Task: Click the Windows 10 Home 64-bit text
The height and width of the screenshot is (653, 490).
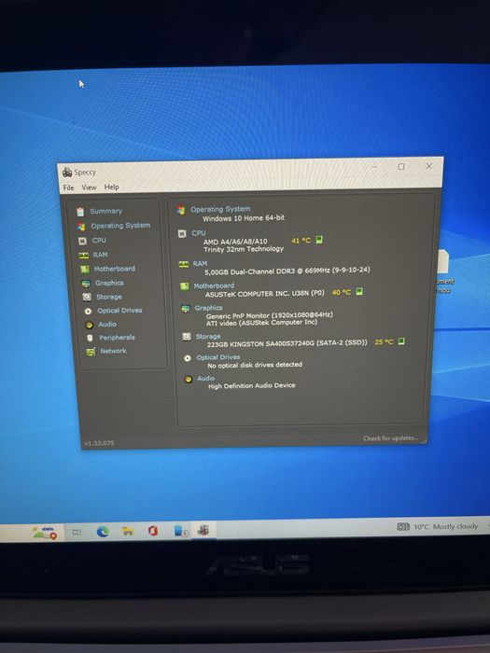Action: (244, 217)
